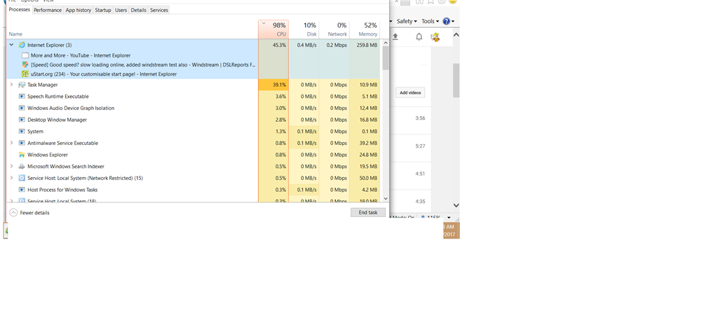Click the Add videos button
718x336 pixels.
point(410,93)
